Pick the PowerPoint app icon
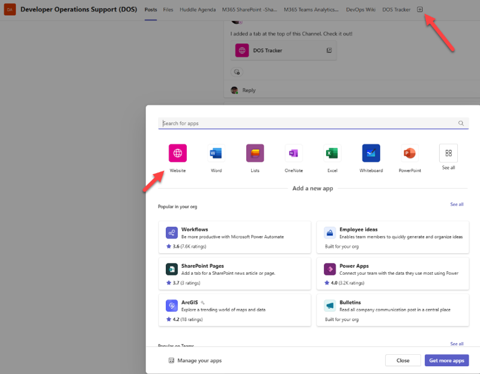The image size is (480, 374). 410,153
